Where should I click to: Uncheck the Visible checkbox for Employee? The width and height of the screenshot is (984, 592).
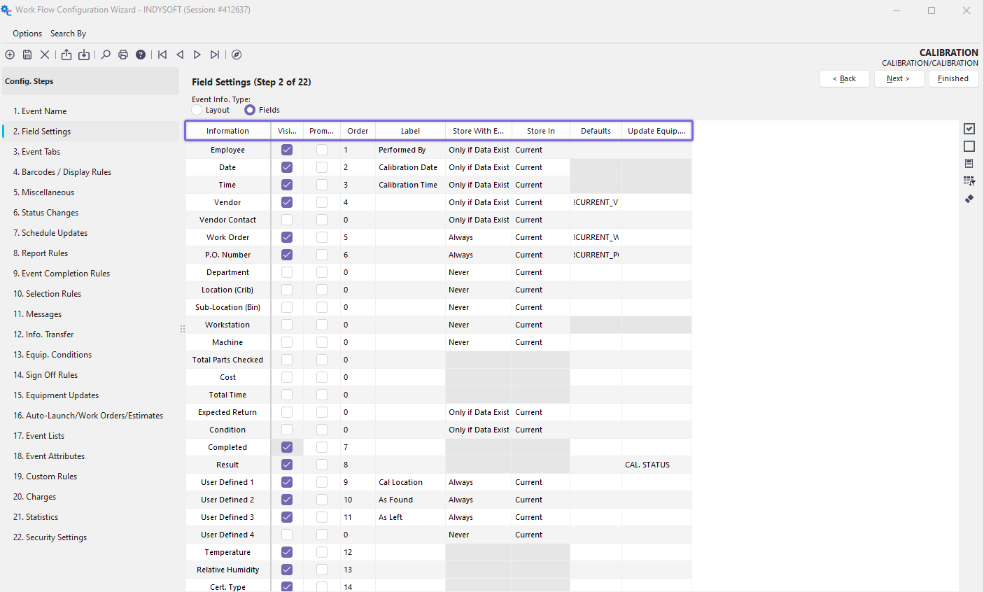[x=287, y=150]
